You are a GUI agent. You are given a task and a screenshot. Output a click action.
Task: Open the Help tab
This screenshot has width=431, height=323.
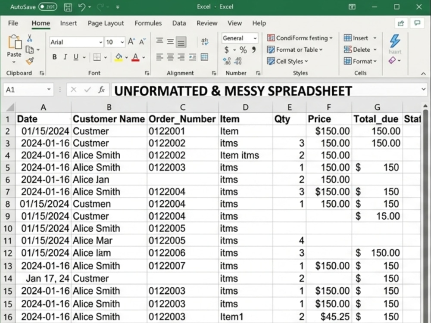coord(259,23)
